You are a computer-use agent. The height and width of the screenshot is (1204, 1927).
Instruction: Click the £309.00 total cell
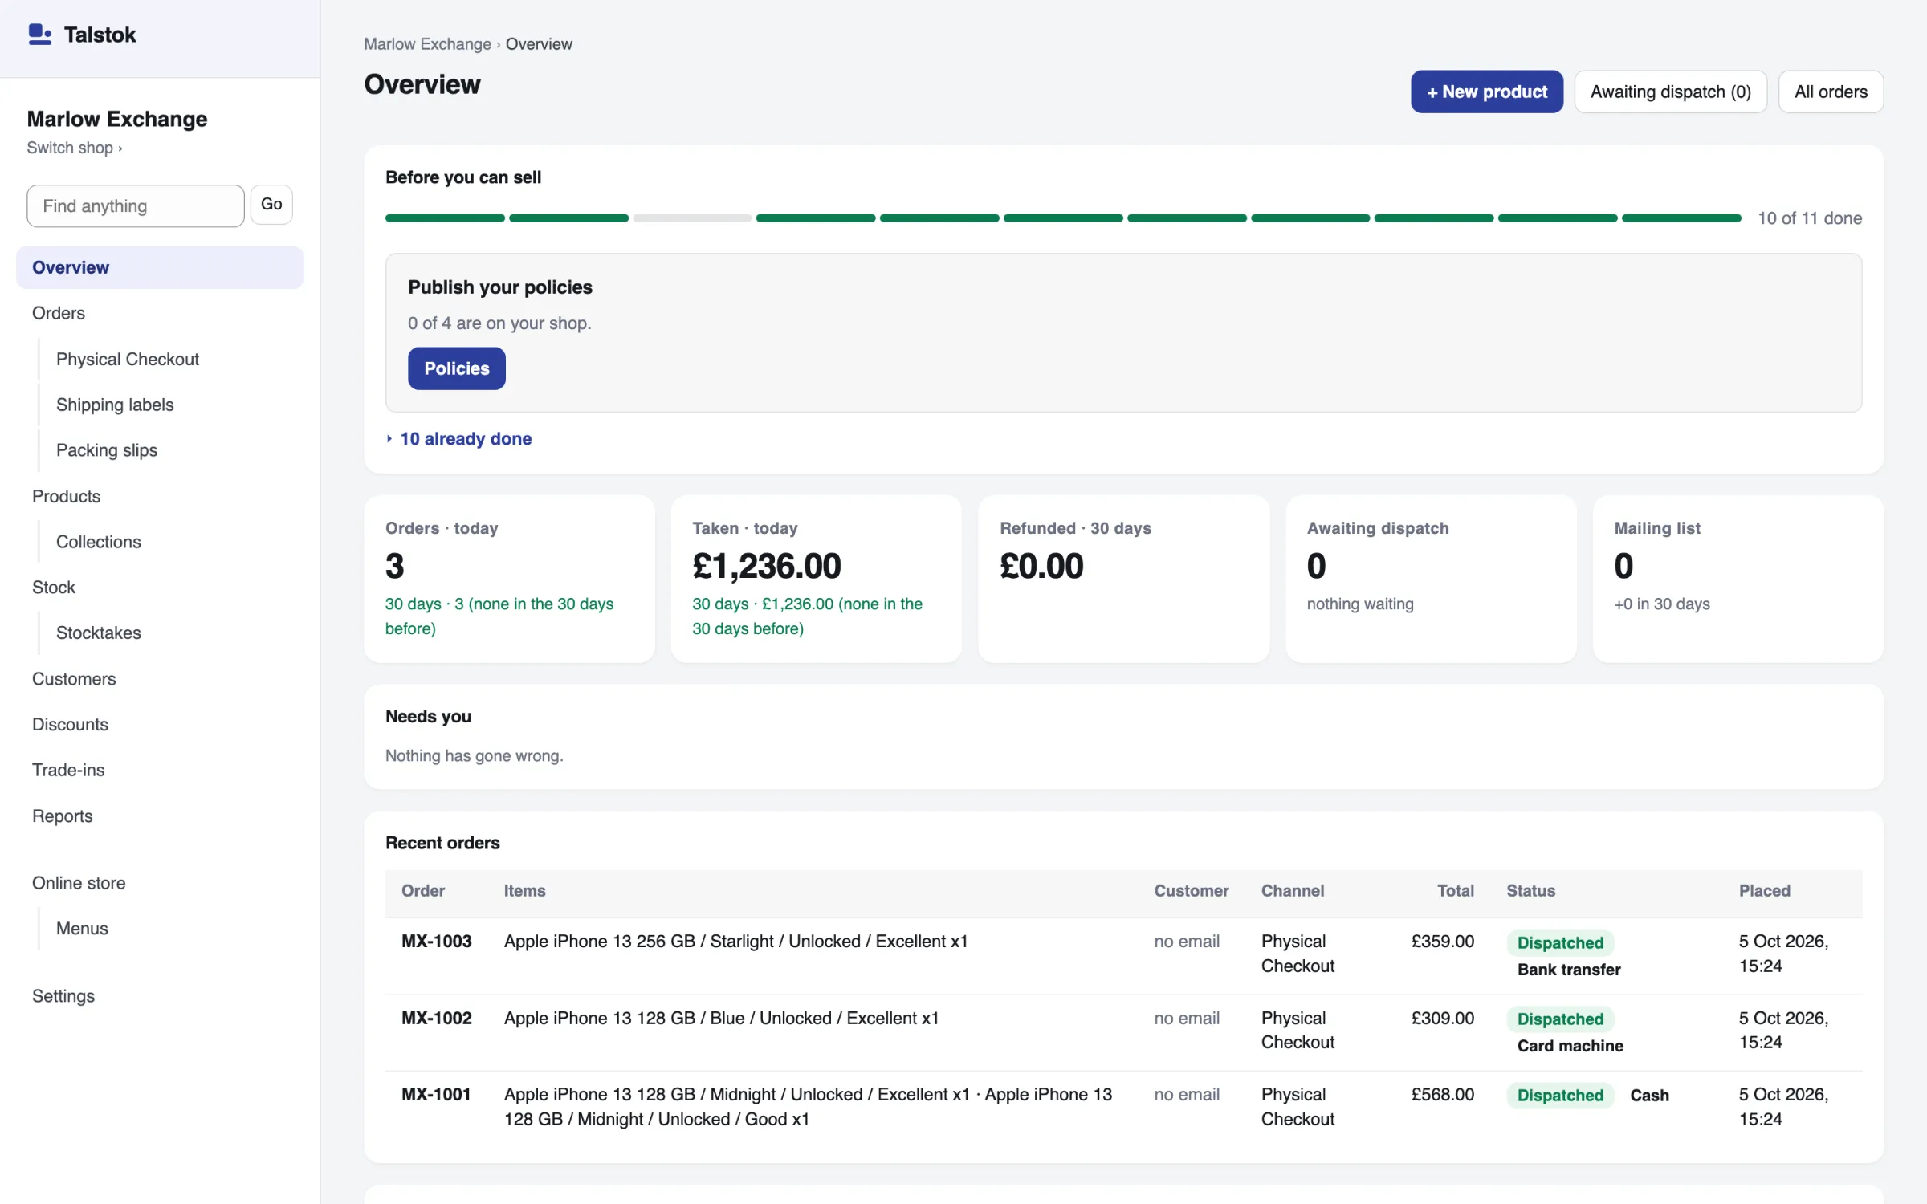pos(1443,1019)
